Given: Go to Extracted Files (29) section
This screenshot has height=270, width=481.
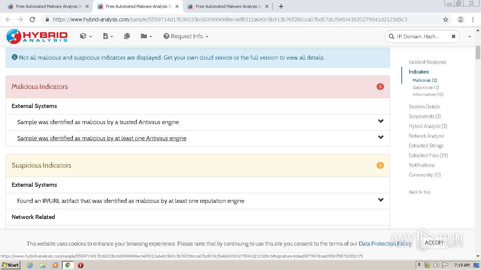Looking at the screenshot, I should coord(428,156).
